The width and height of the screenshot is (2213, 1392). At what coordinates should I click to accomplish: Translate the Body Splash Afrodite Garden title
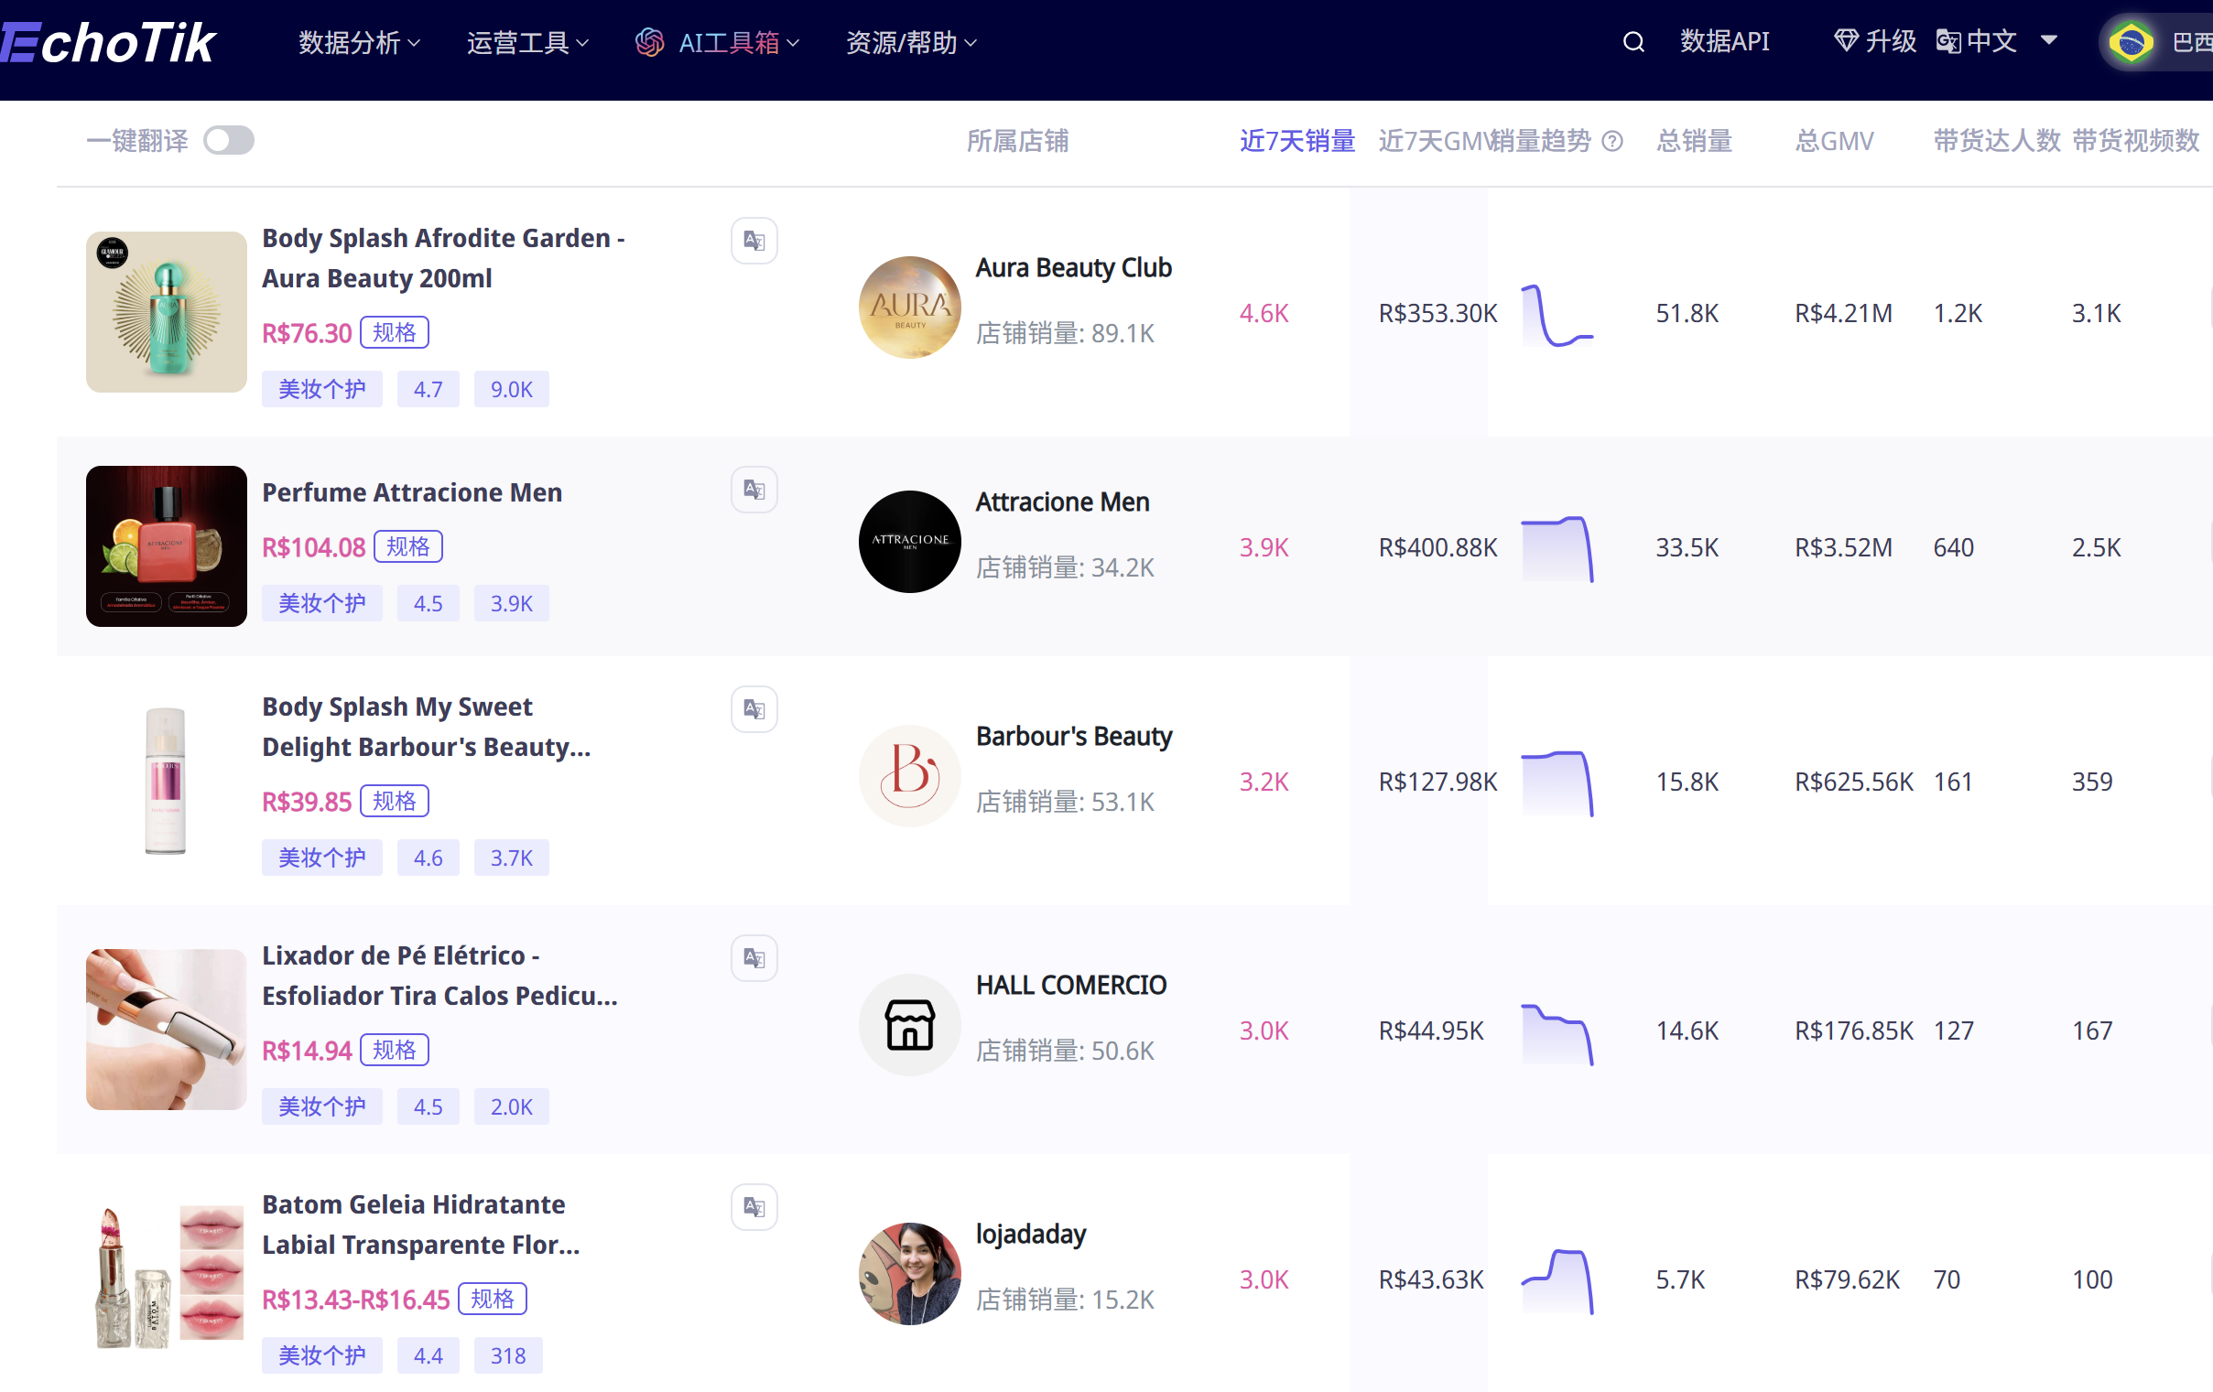tap(754, 240)
